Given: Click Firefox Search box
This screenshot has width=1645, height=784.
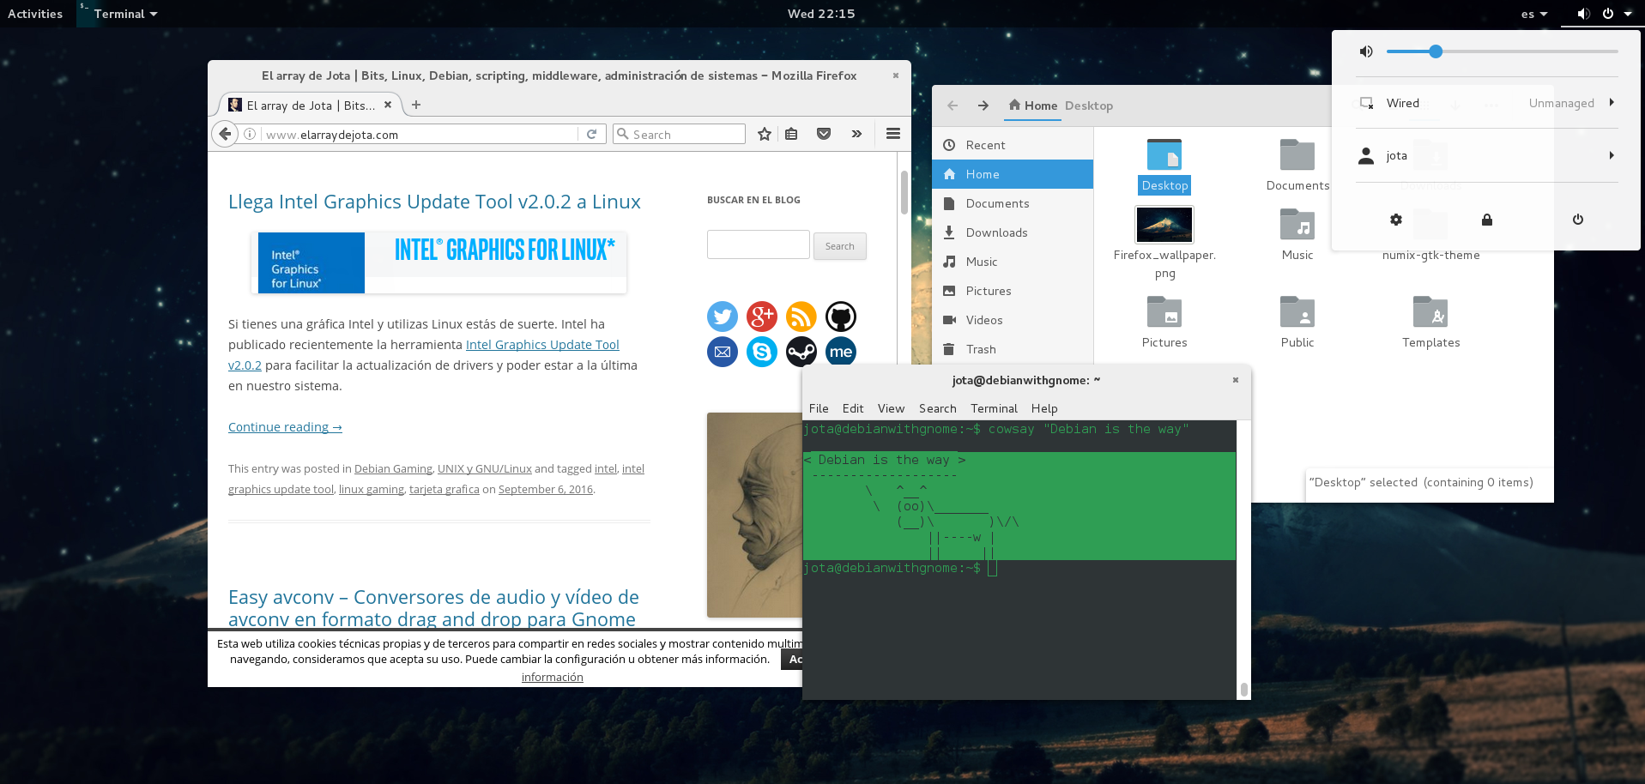Looking at the screenshot, I should tap(679, 134).
